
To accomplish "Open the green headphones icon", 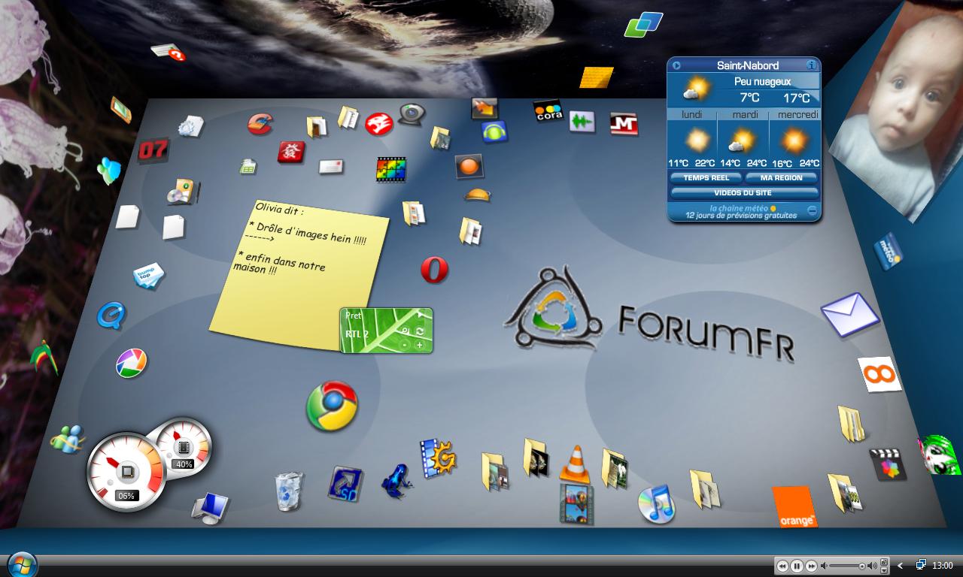I will click(x=494, y=132).
